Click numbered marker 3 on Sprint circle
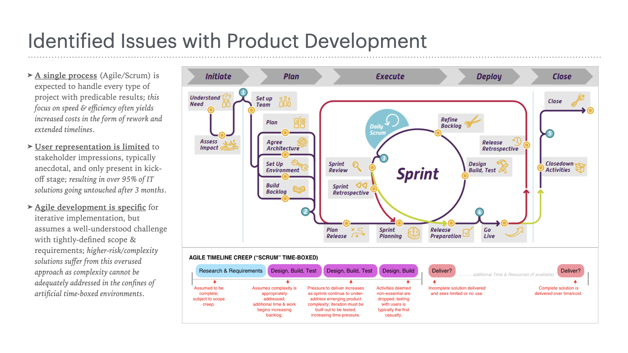628x353 pixels. (384, 159)
